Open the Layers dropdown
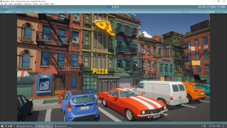Screen dimensions: 227x128 coord(211,7)
